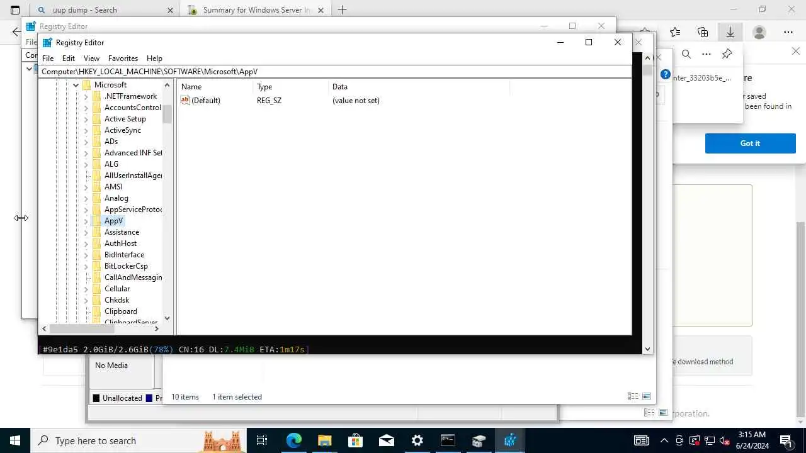
Task: Open File Explorer from the taskbar
Action: pos(324,440)
